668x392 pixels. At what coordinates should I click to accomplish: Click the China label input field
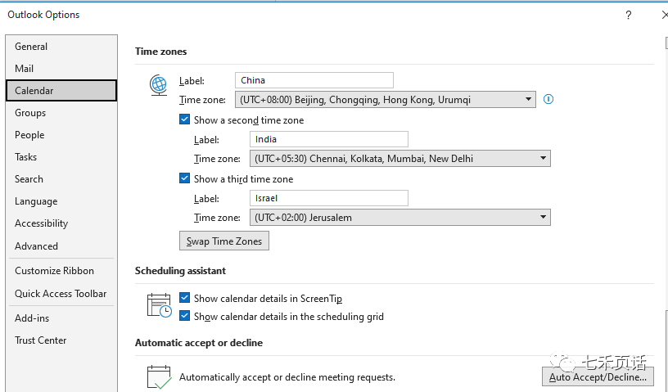(x=314, y=80)
